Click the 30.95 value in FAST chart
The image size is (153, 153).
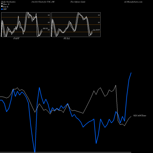45,28
